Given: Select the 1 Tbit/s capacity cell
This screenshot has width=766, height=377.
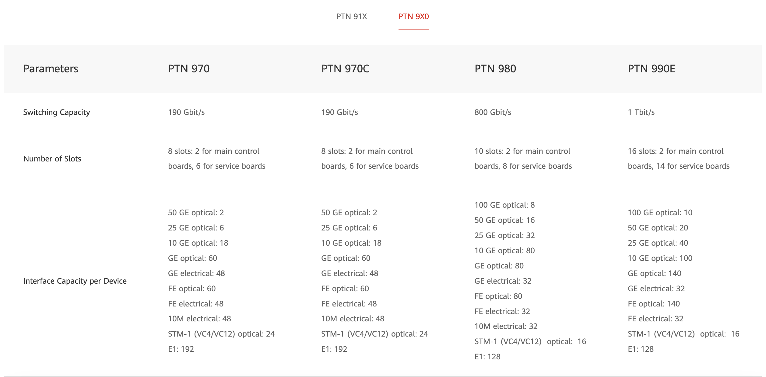Looking at the screenshot, I should (641, 112).
